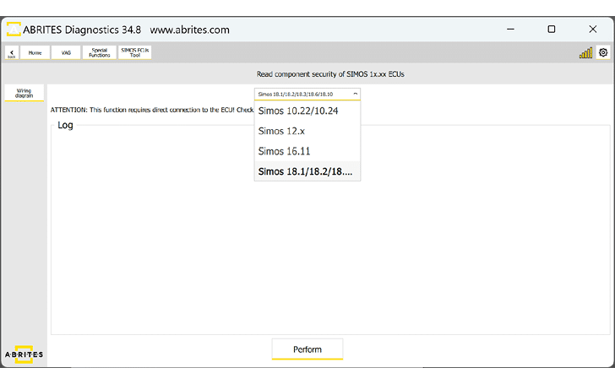The image size is (615, 384).
Task: Close the ABRITES Diagnostics window
Action: pyautogui.click(x=592, y=29)
